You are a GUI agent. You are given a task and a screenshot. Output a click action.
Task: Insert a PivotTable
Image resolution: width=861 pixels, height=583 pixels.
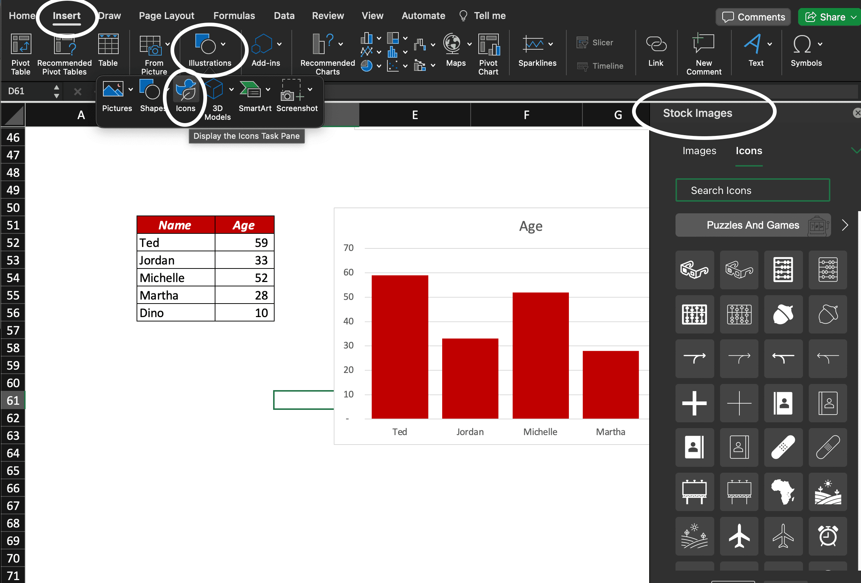20,52
